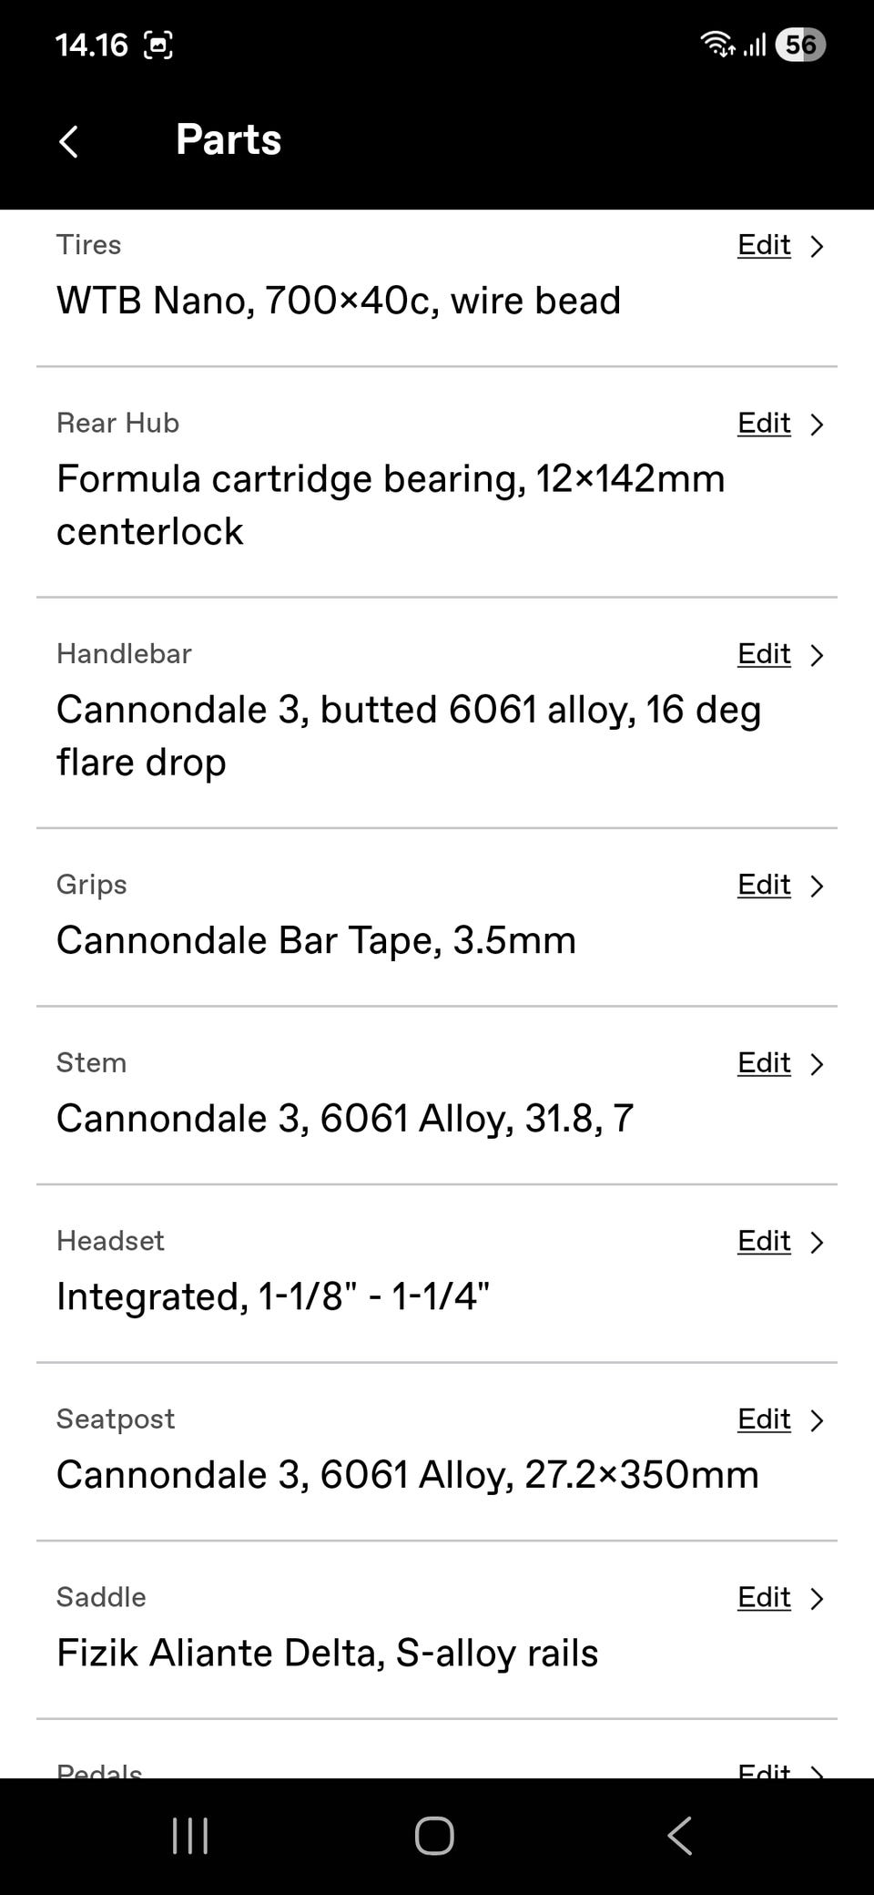
Task: Select the WTB Nano tires entry
Action: 338,301
